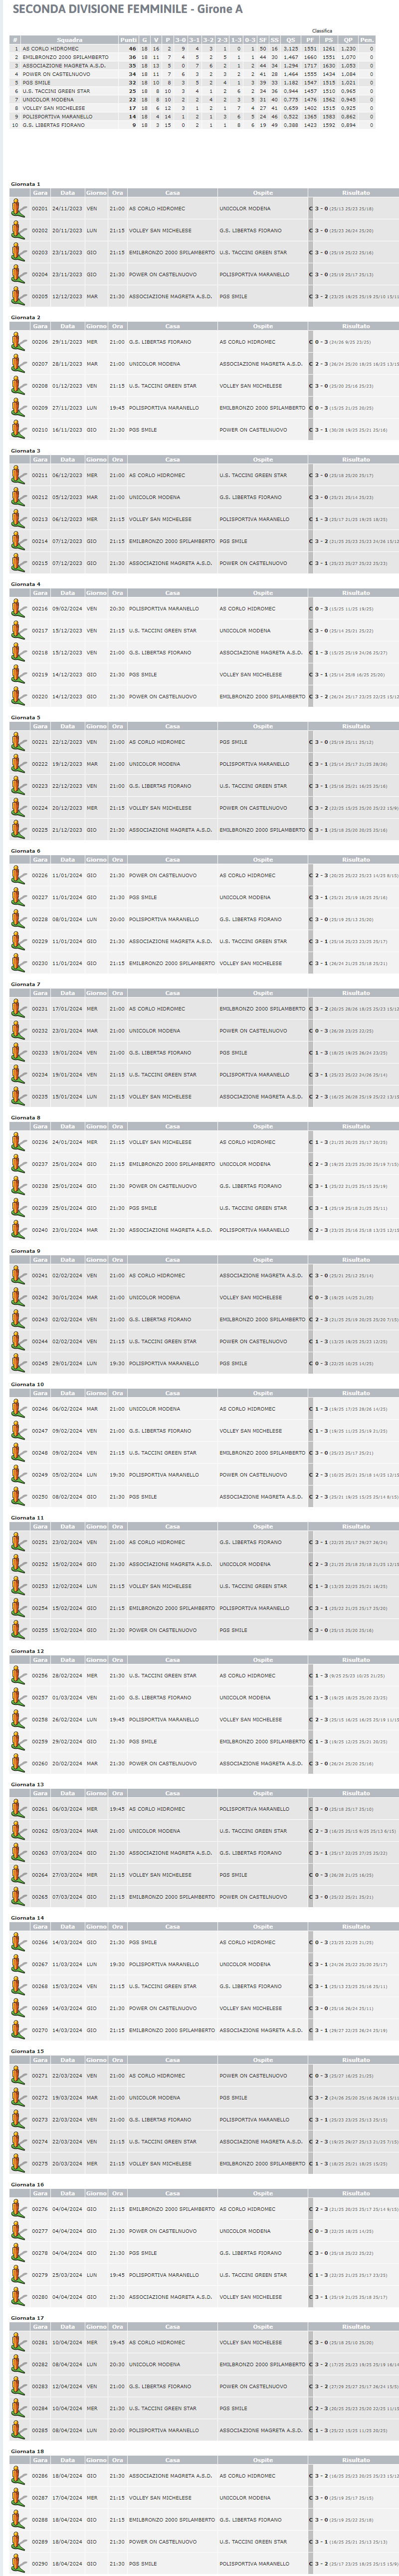Open match icon for gara 00267
This screenshot has height=2576, width=399.
18,1964
